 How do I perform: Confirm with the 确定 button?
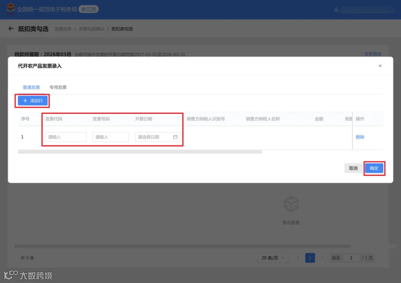click(x=374, y=168)
